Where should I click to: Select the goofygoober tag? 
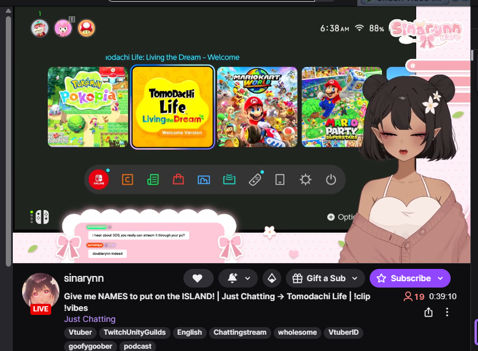tap(90, 346)
